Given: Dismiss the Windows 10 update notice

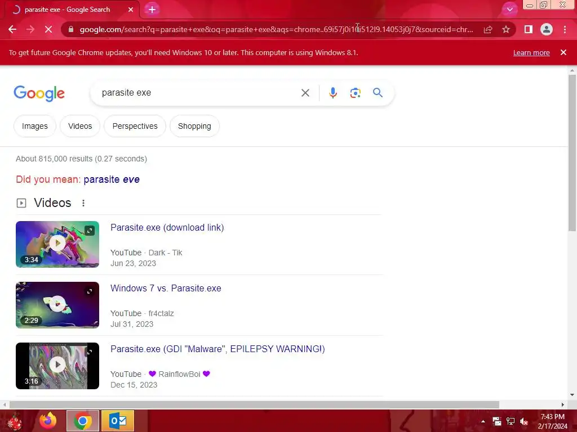Looking at the screenshot, I should tap(563, 52).
